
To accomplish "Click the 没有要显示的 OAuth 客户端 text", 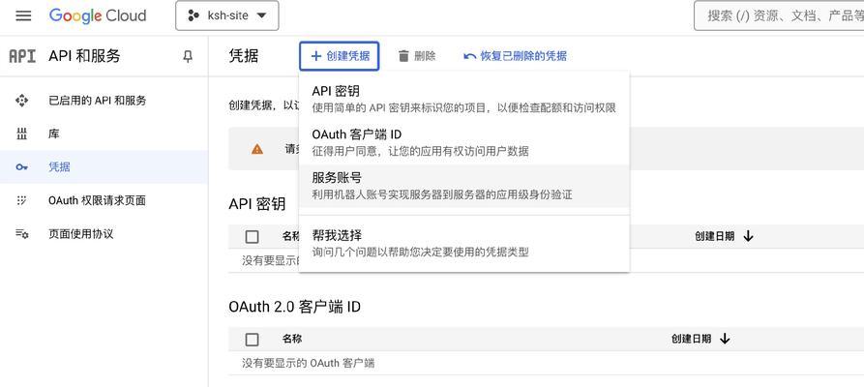I will (308, 363).
